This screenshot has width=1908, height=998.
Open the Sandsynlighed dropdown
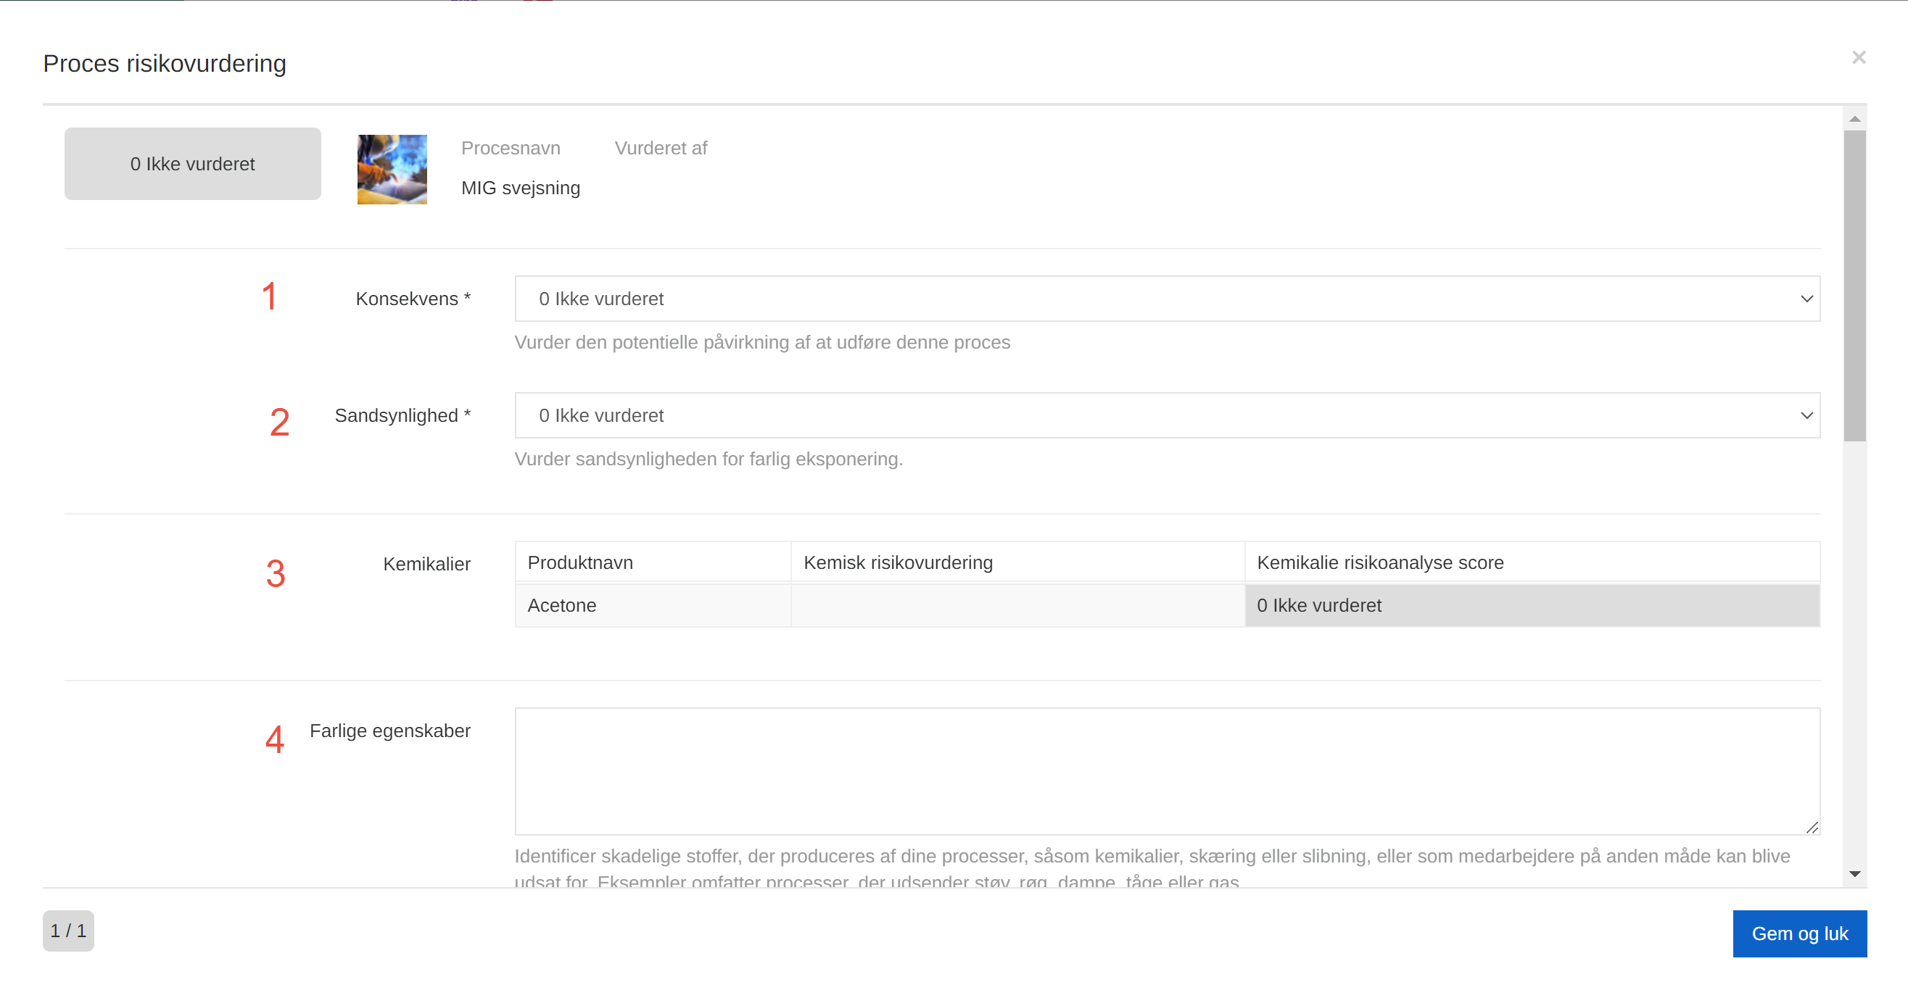pyautogui.click(x=1166, y=415)
